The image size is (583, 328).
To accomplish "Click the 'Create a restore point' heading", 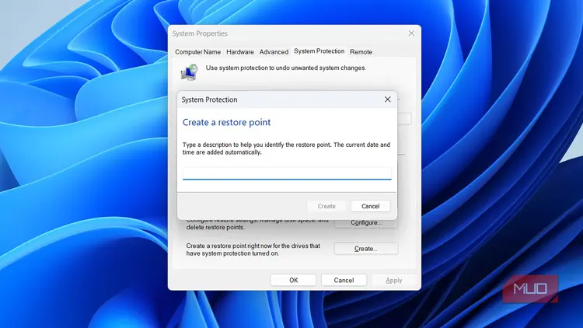I will [x=226, y=122].
